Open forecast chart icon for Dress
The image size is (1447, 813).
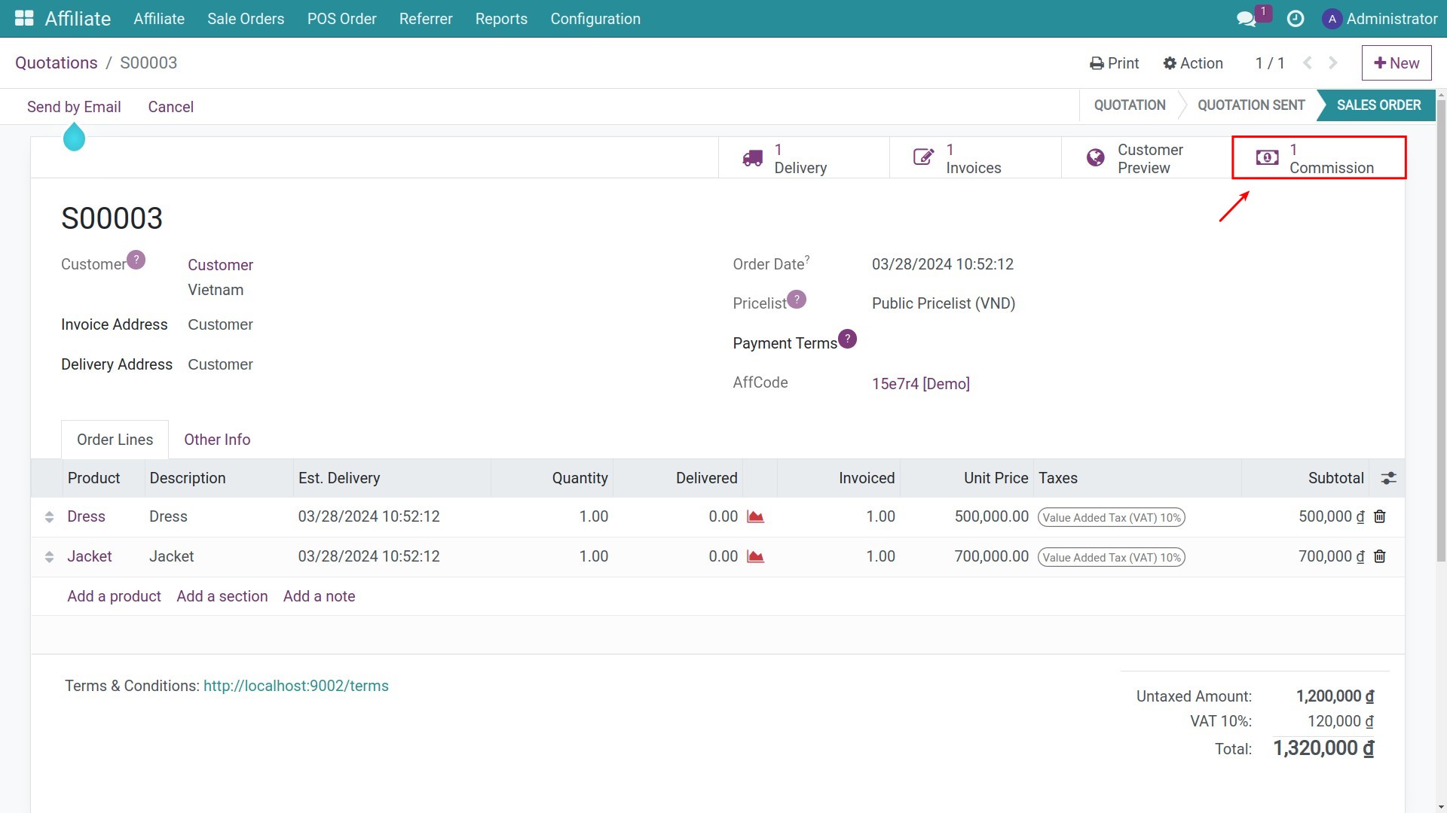click(755, 516)
